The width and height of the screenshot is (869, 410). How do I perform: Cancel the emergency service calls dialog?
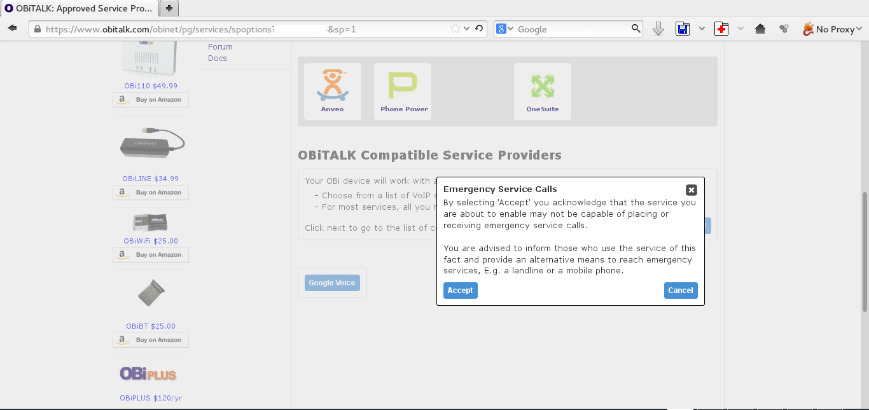click(681, 290)
